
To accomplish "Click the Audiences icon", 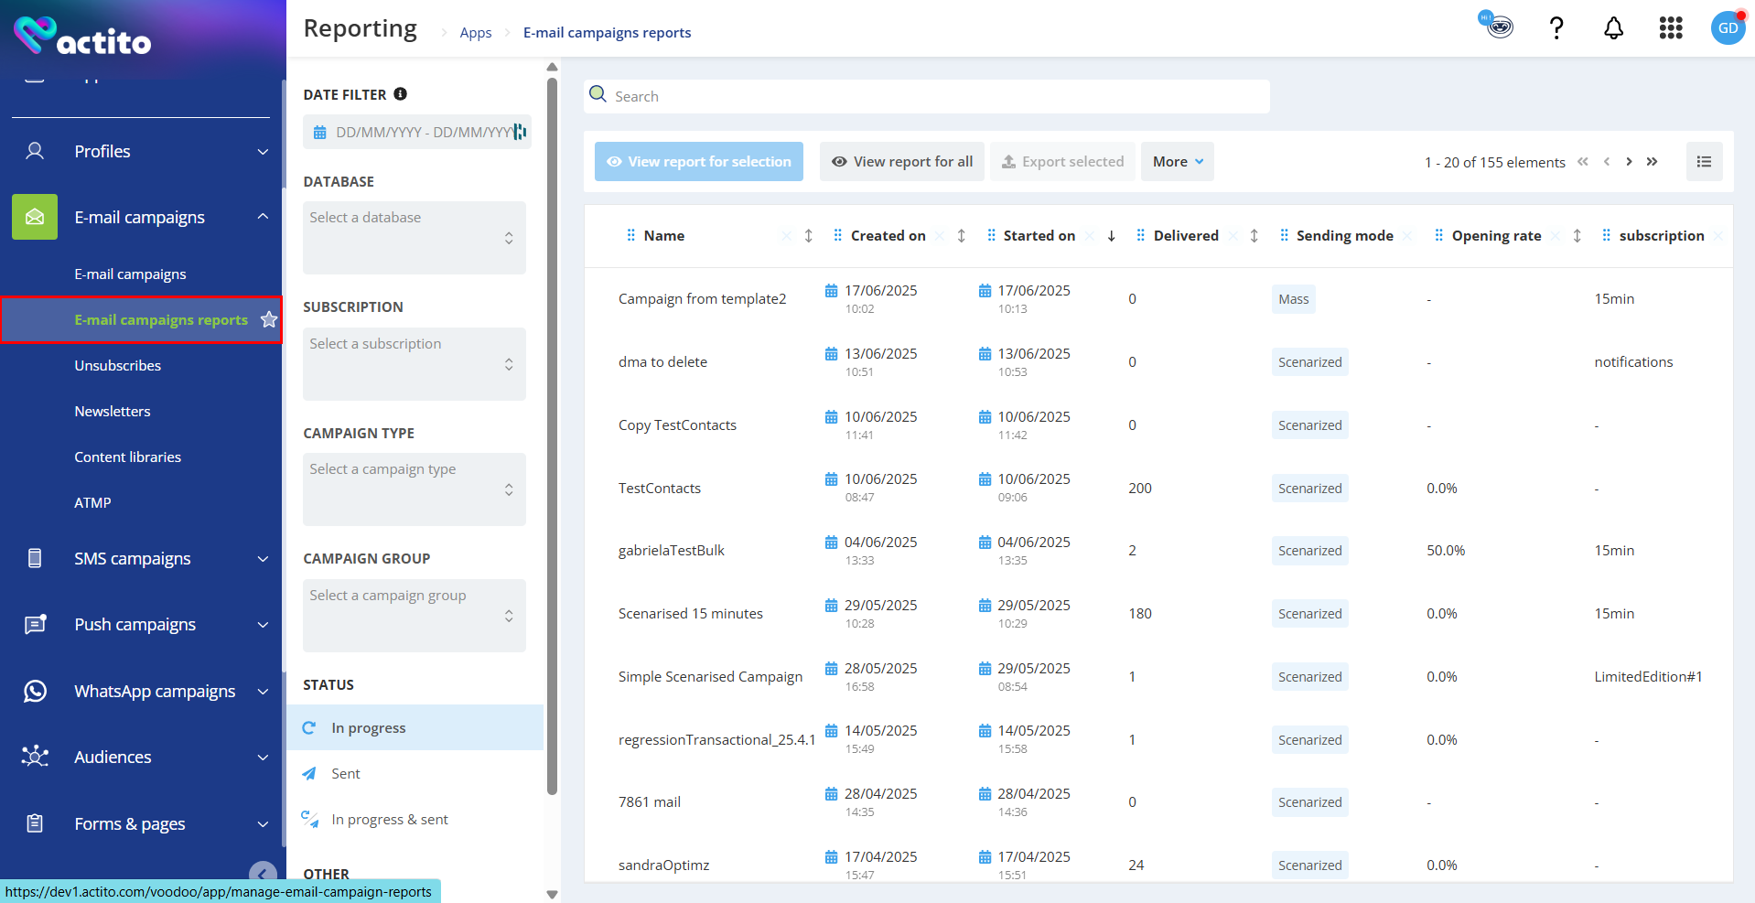I will (x=35, y=757).
